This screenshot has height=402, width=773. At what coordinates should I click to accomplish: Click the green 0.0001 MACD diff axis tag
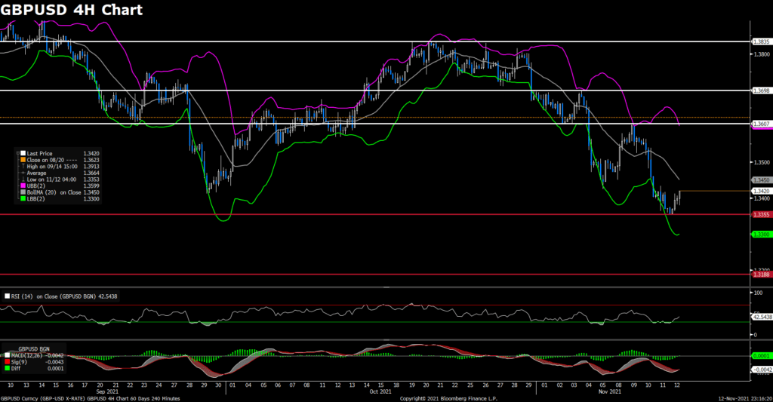point(762,356)
